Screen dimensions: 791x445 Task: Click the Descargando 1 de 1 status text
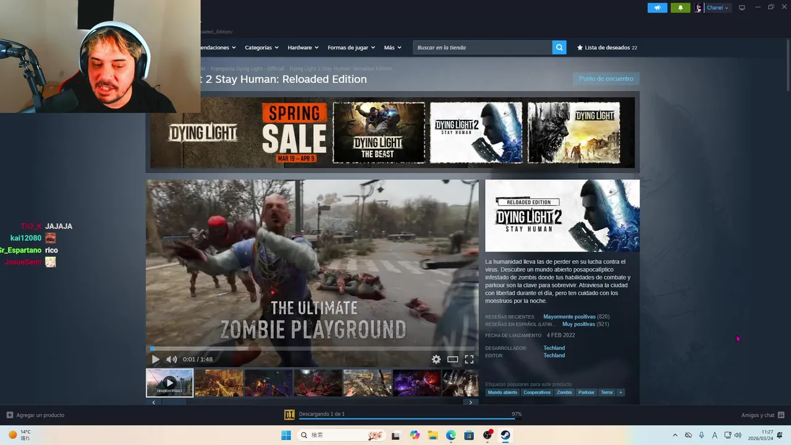click(321, 414)
